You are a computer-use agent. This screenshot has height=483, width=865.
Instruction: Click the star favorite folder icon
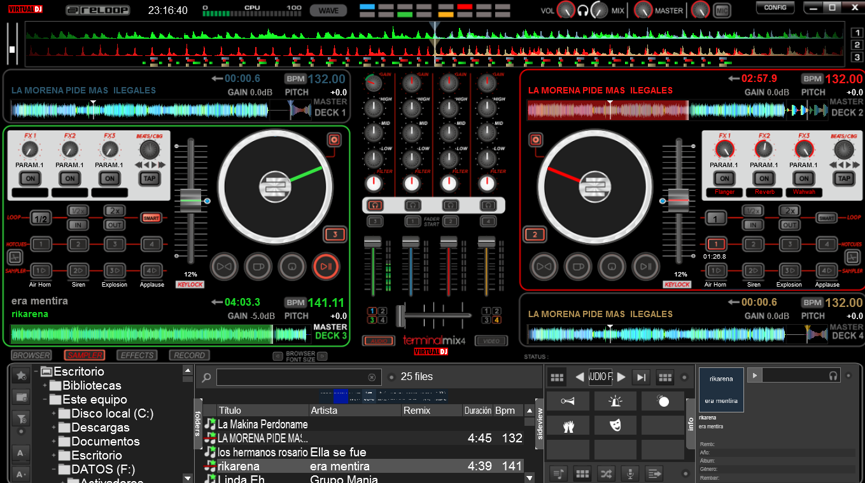pos(21,376)
